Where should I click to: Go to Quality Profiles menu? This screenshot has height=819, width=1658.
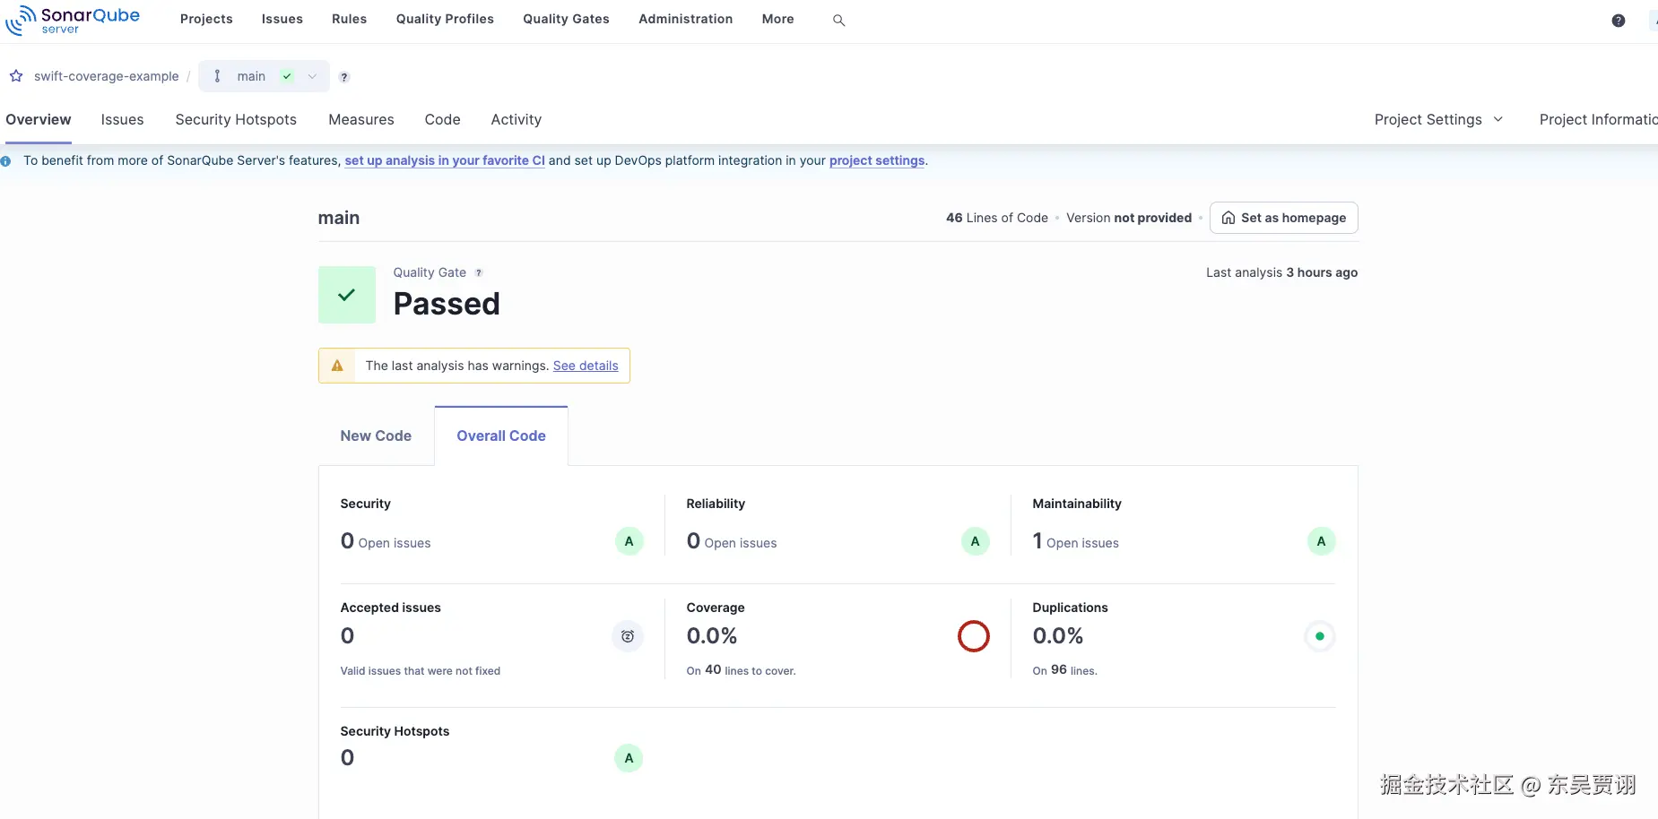pos(445,19)
